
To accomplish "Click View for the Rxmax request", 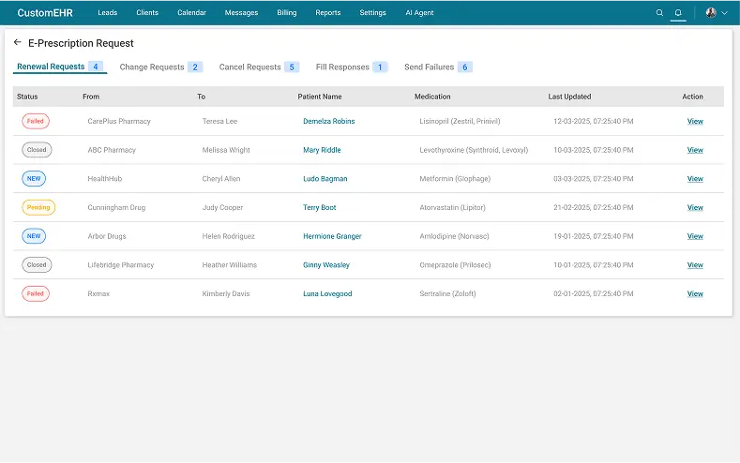I will click(695, 294).
